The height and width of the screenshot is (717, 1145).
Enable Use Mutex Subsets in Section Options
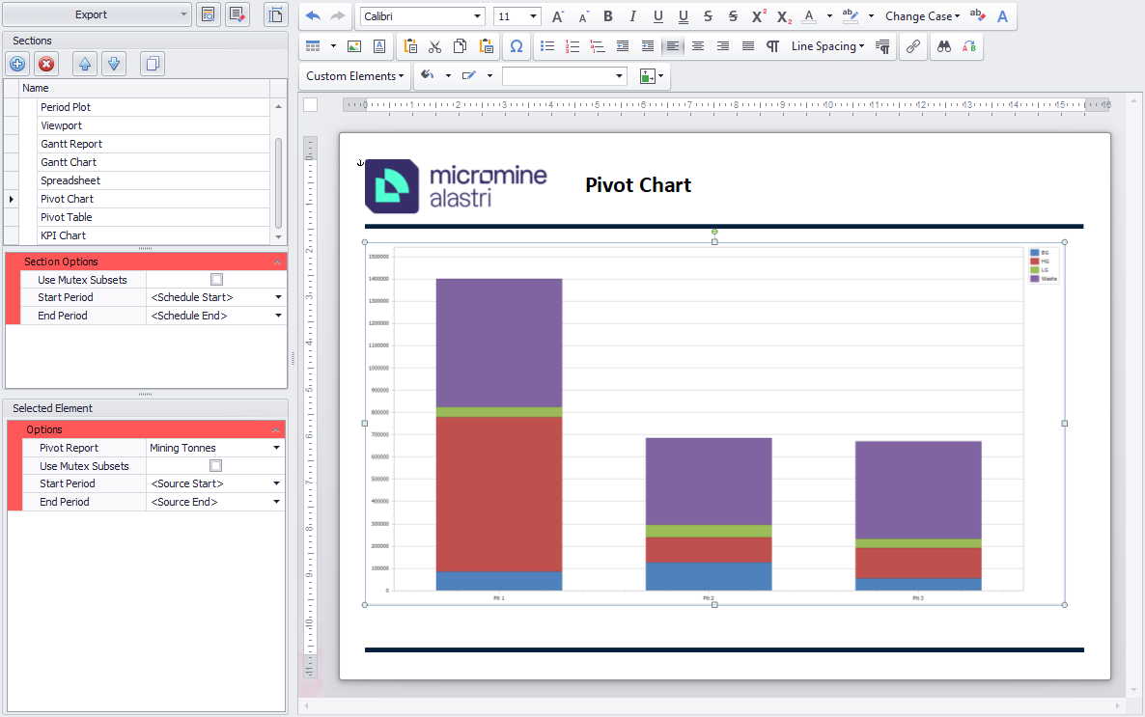216,280
